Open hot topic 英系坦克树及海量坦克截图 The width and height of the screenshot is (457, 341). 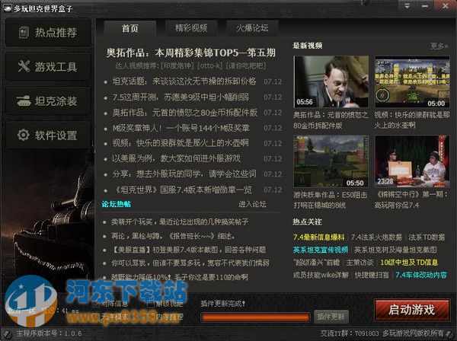(x=395, y=250)
